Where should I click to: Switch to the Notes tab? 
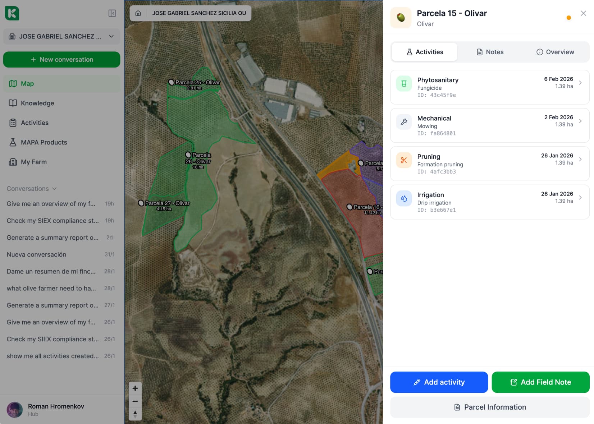click(x=490, y=52)
